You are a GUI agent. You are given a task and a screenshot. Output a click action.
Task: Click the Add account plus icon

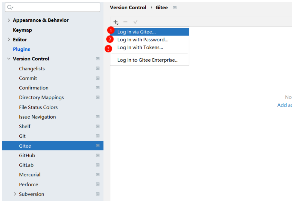pyautogui.click(x=116, y=22)
